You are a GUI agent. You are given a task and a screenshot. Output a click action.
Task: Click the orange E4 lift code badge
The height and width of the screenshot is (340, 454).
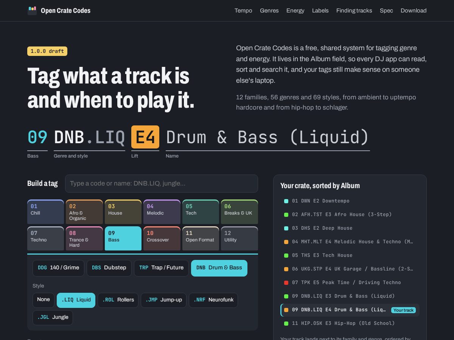coord(145,137)
